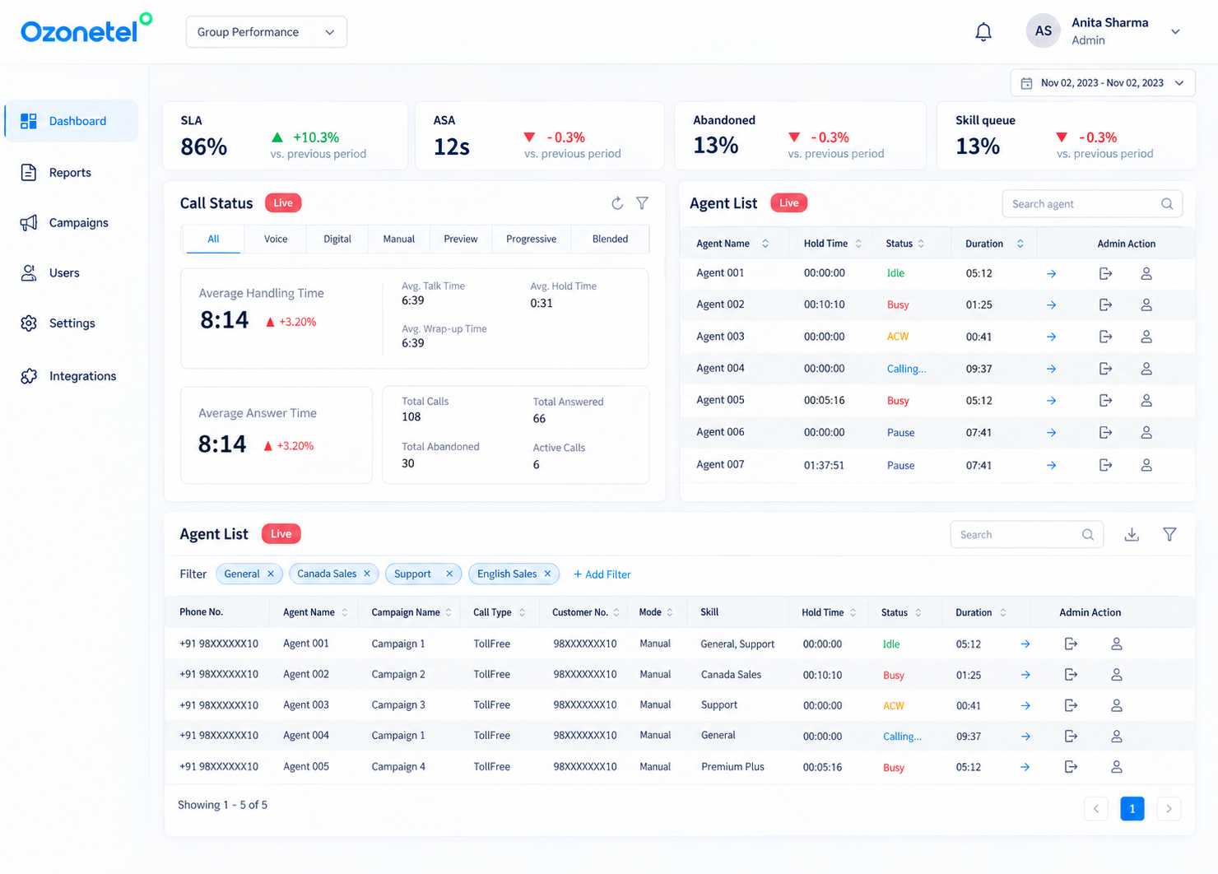Click the Add Filter link

click(602, 574)
